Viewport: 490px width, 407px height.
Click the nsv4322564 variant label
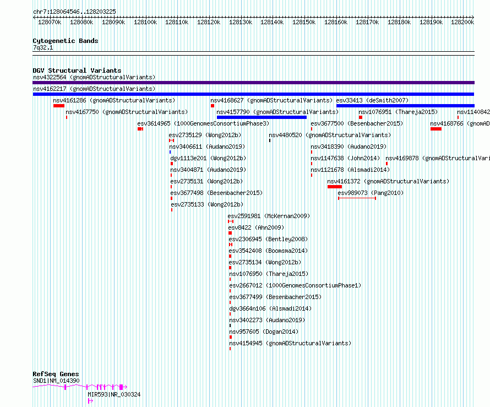click(x=94, y=77)
